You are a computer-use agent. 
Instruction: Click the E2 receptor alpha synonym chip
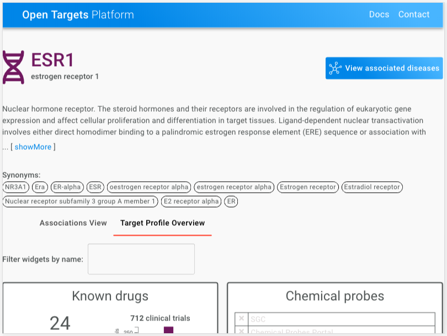[x=191, y=201]
